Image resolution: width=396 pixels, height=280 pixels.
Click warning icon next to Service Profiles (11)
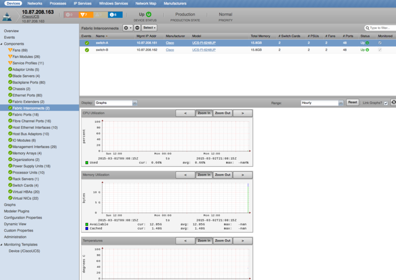click(x=10, y=63)
